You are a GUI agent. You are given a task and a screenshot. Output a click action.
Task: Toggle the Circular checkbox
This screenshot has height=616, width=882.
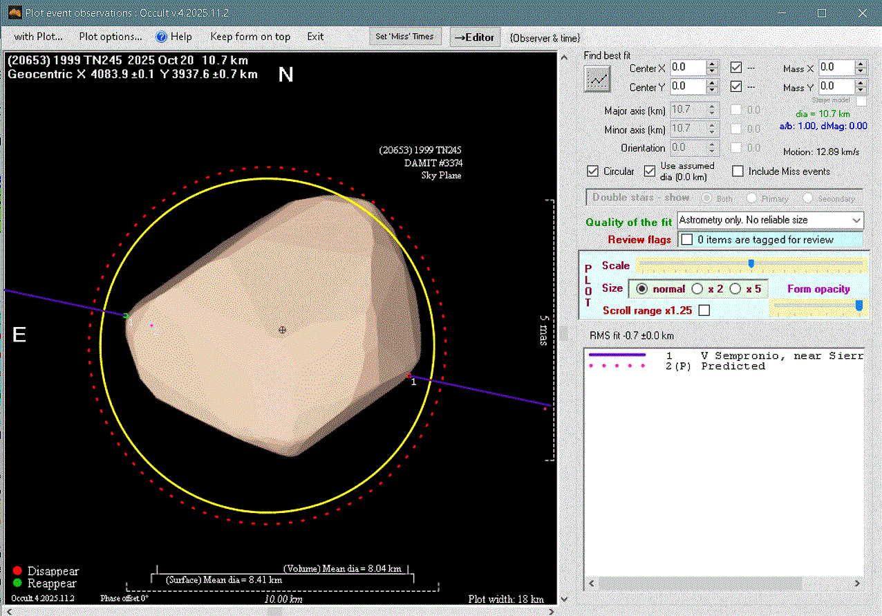[592, 171]
